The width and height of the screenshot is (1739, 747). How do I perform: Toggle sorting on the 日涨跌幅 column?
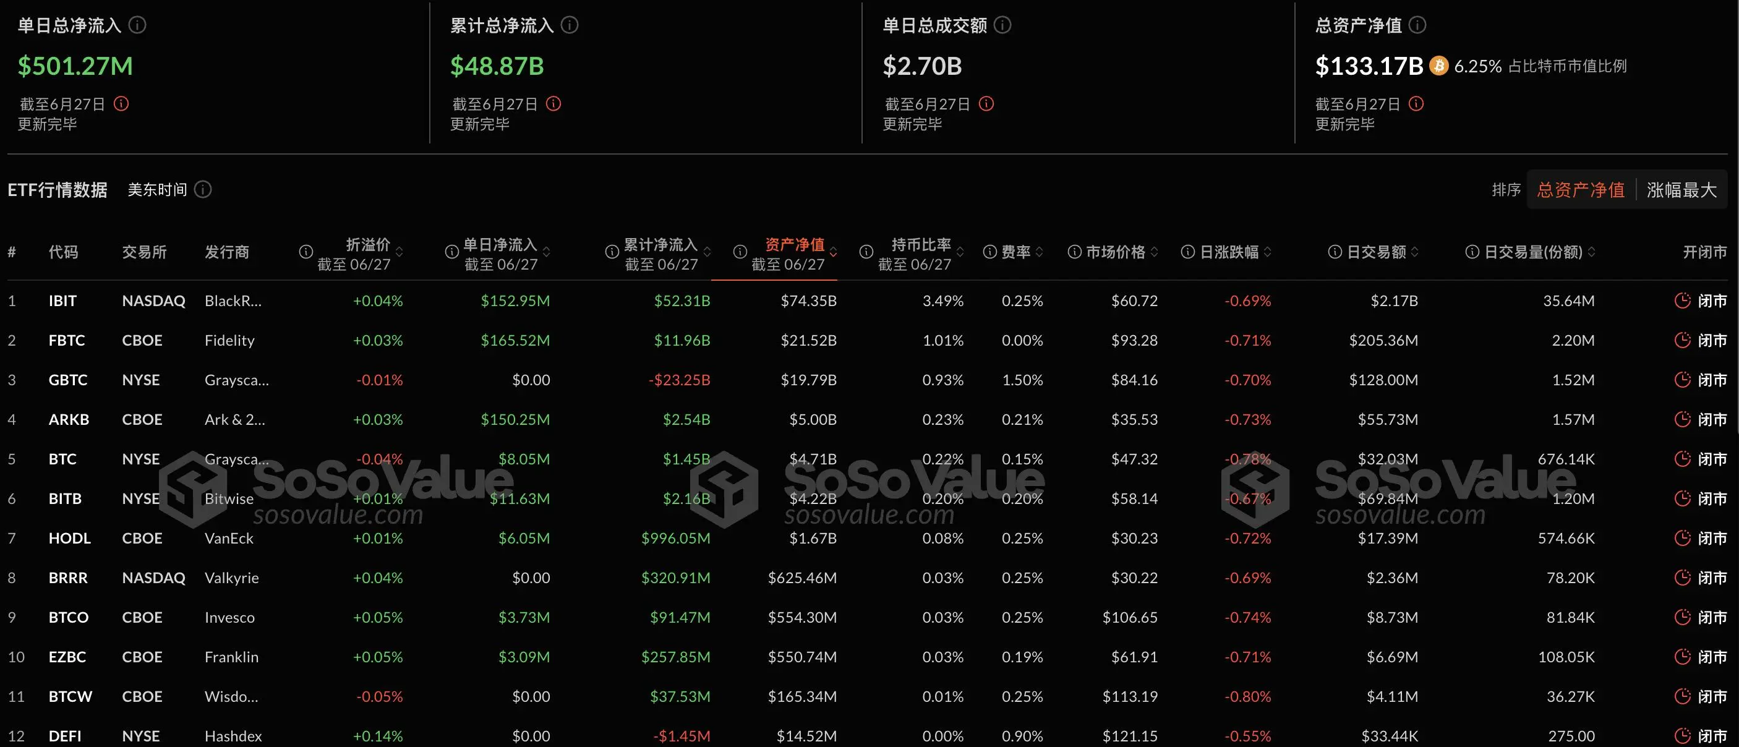click(1268, 251)
